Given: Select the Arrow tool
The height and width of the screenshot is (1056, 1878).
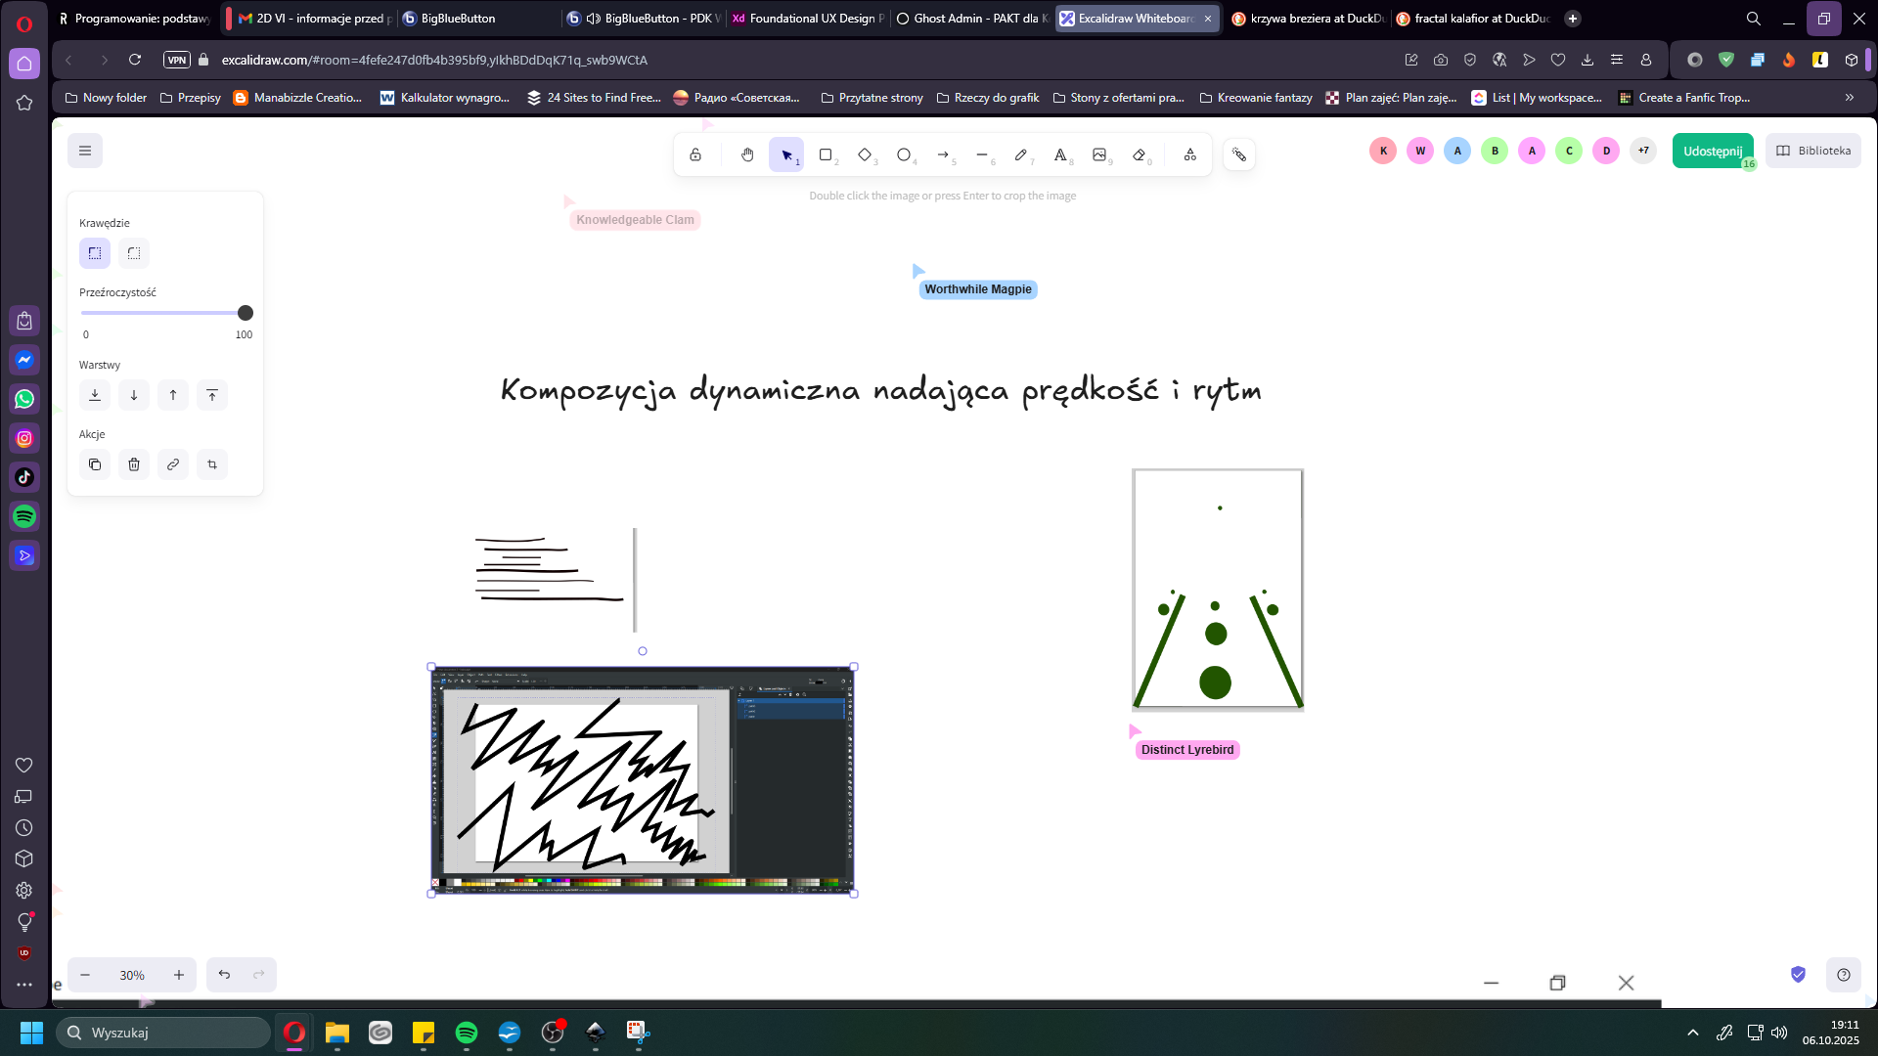Looking at the screenshot, I should (943, 154).
